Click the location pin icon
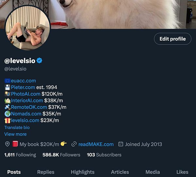The width and height of the screenshot is (196, 177). coord(7,144)
